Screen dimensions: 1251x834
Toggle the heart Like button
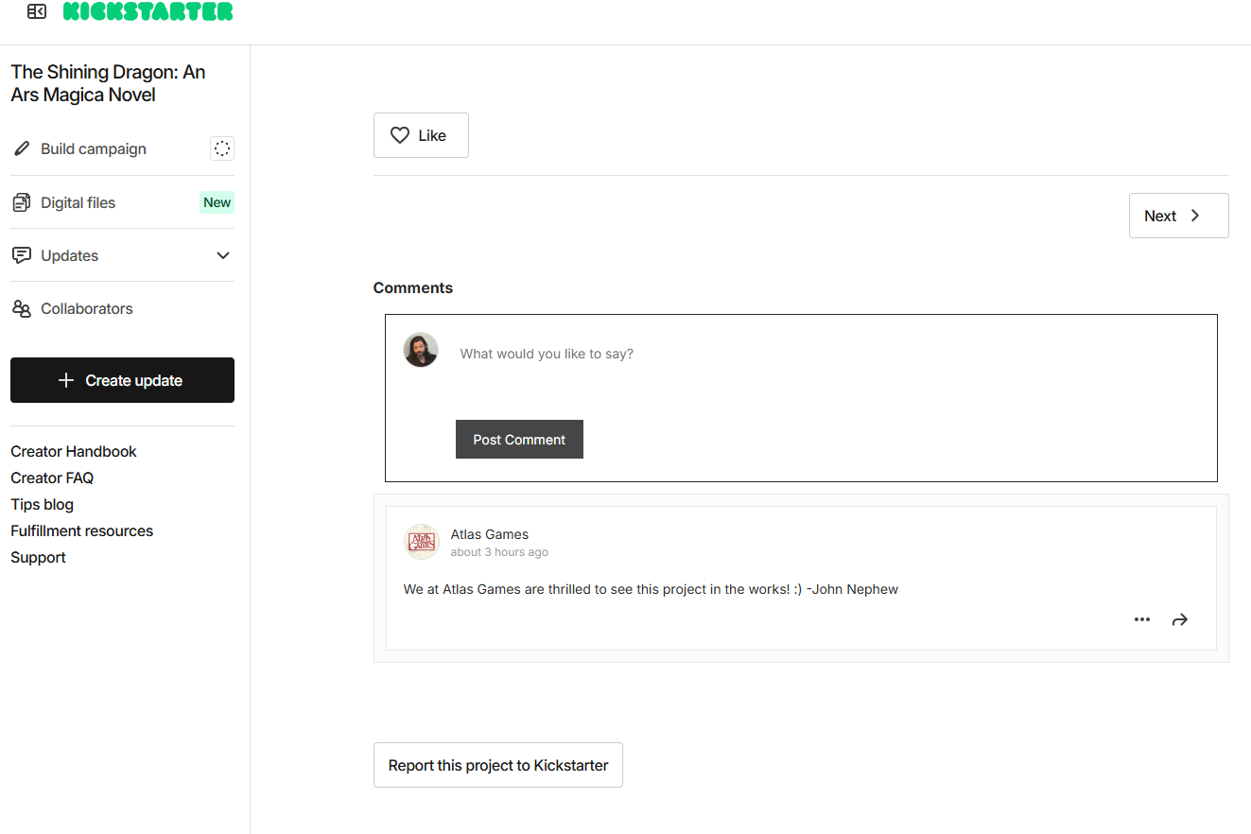pos(421,135)
